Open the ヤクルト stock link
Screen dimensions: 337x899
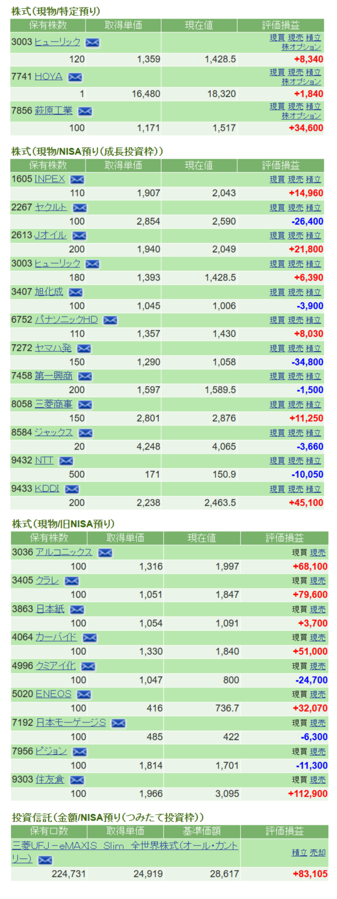point(51,207)
